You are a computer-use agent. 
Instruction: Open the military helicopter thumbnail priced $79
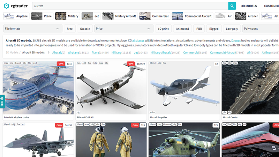click(184, 140)
